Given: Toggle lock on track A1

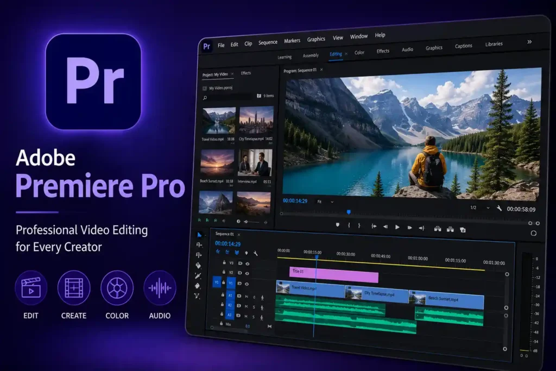Looking at the screenshot, I should click(223, 294).
